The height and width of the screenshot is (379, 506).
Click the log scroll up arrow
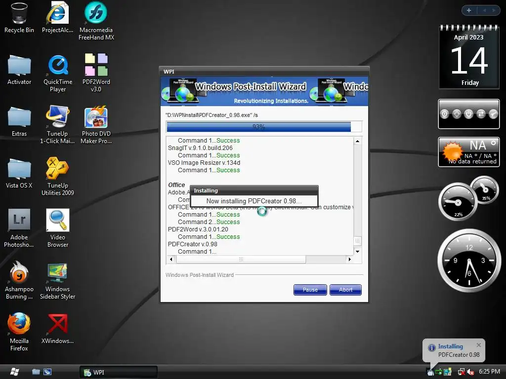[x=358, y=141]
